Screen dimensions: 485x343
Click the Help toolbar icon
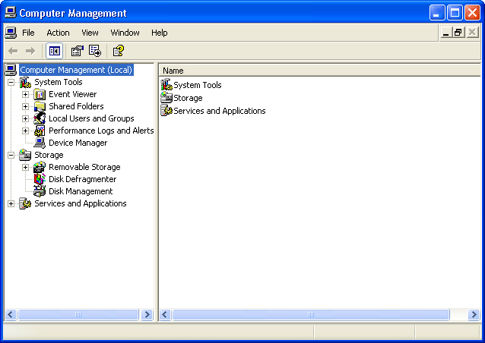118,51
